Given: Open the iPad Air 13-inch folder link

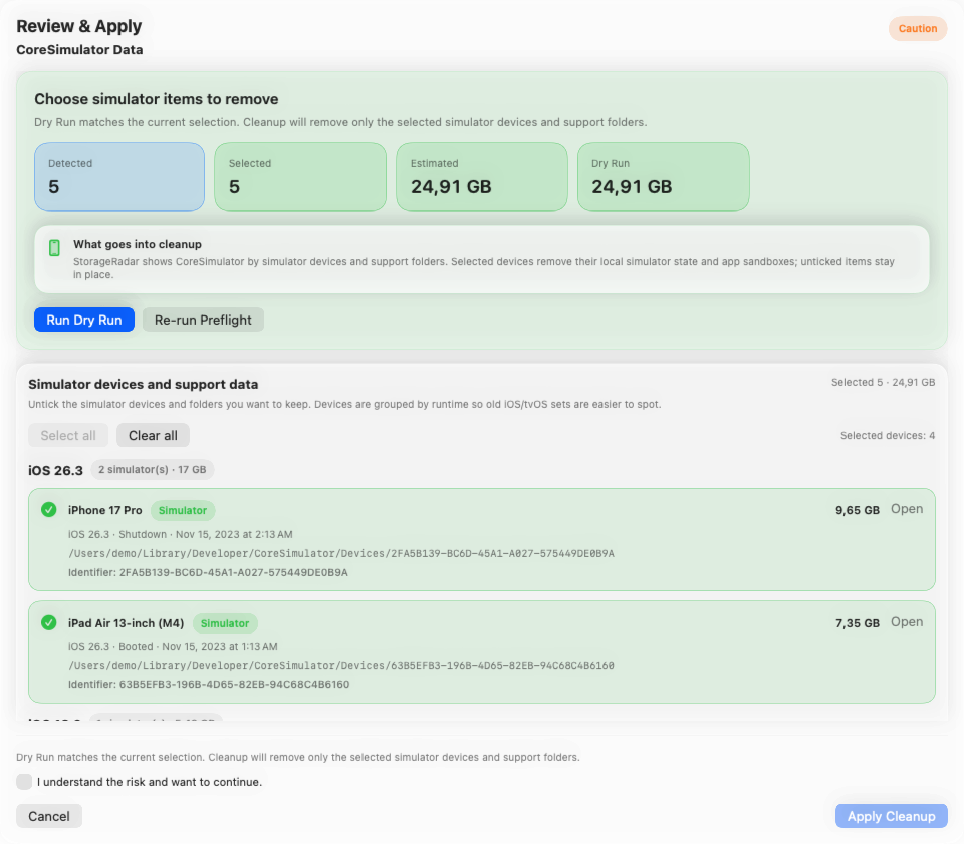Looking at the screenshot, I should coord(906,622).
